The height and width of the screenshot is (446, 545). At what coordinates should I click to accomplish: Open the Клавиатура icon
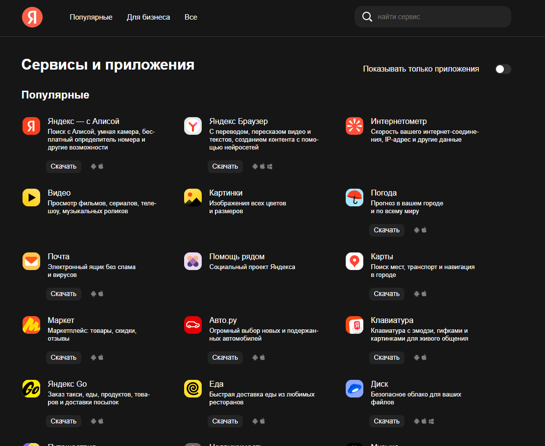[355, 325]
